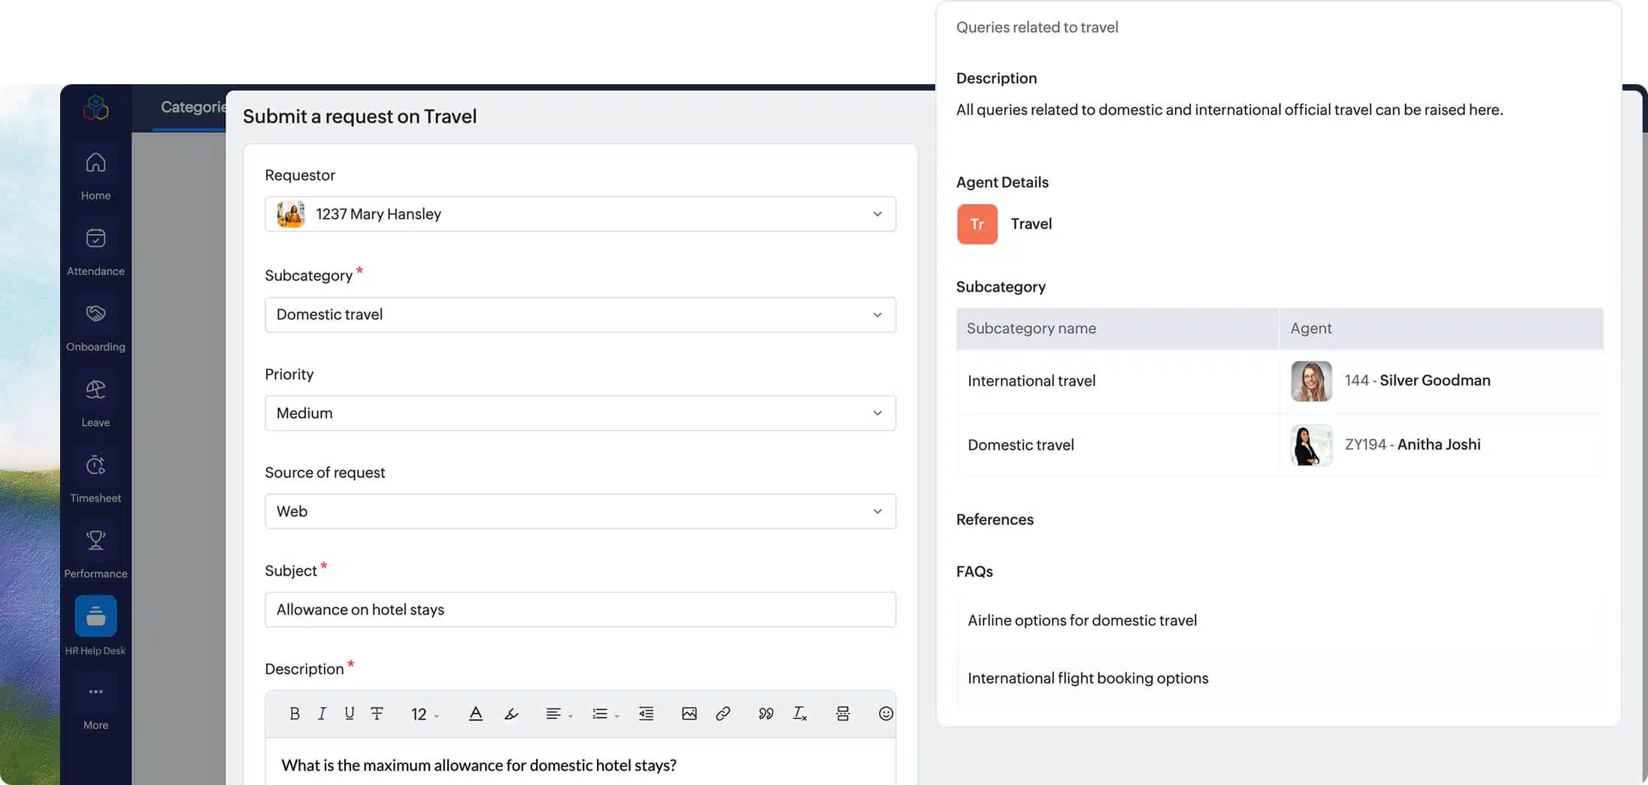1648x785 pixels.
Task: Show more modules via More icon
Action: click(x=95, y=692)
